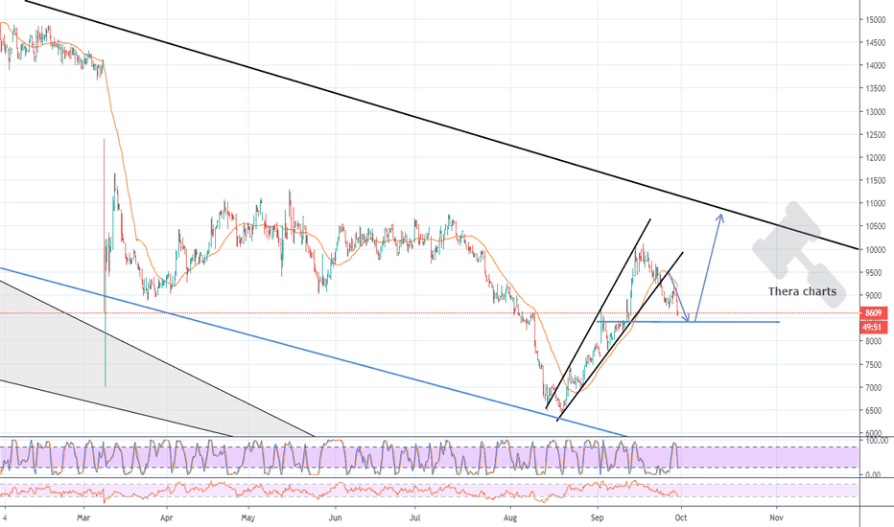Click the 100.00 stochastic scale value
This screenshot has height=527, width=894.
click(877, 441)
